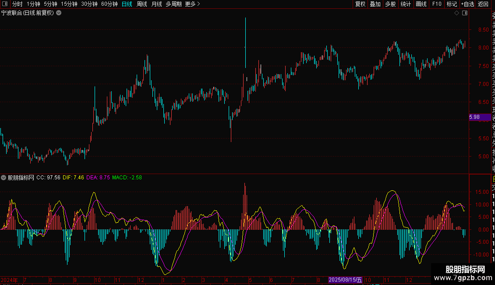495x285 pixels.
Task: Toggle the sidebar panel icon at top-left
Action: 5,4
